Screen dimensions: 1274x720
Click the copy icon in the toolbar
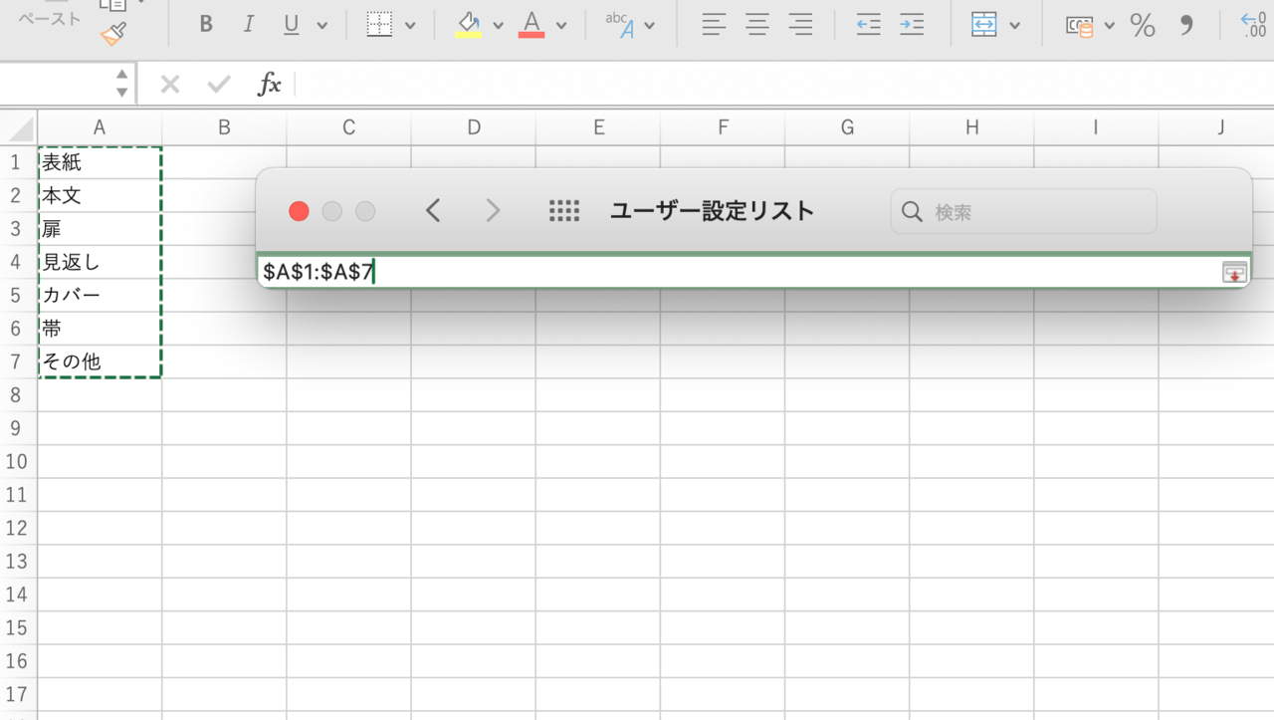pyautogui.click(x=113, y=5)
